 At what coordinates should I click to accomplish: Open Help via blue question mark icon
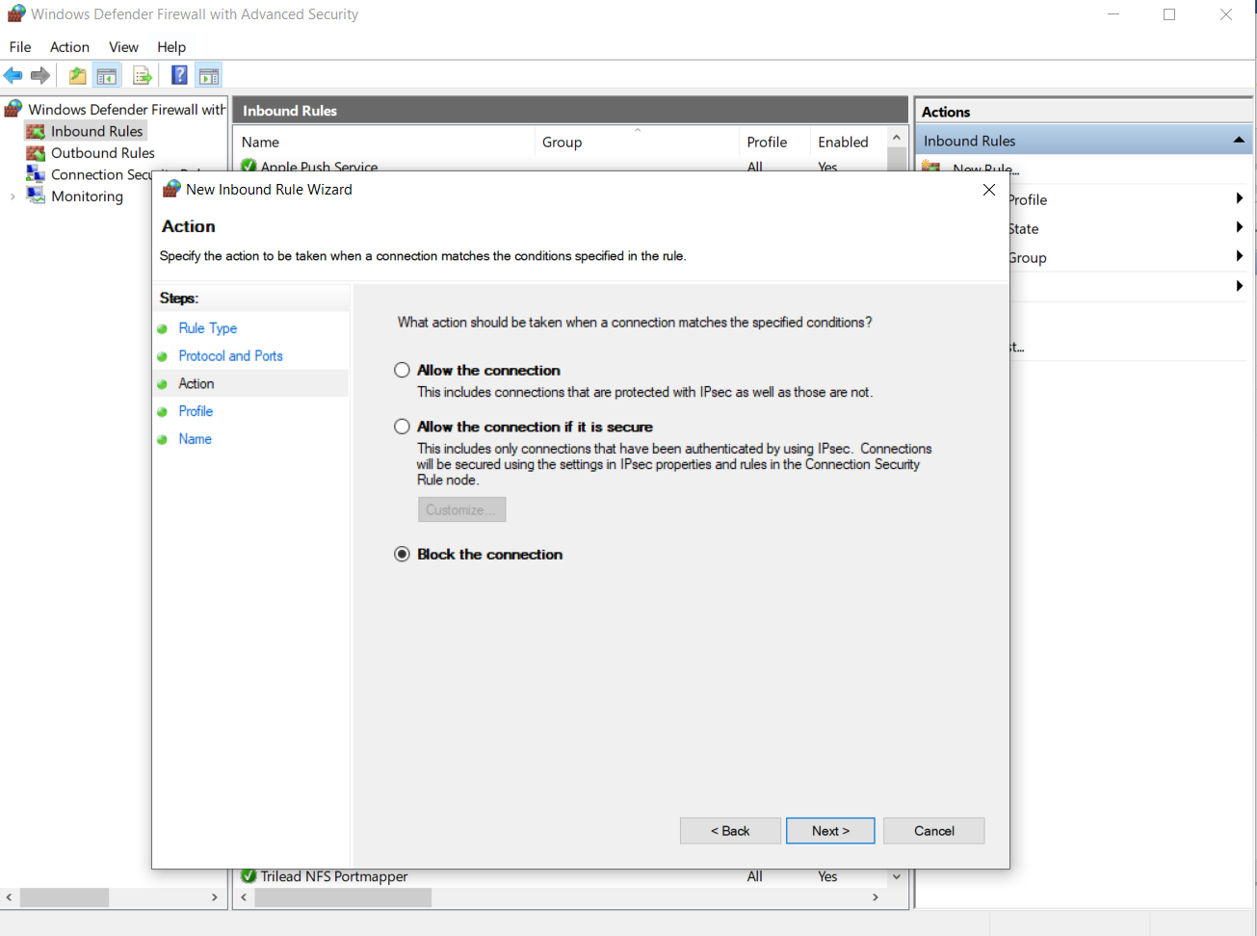tap(179, 76)
